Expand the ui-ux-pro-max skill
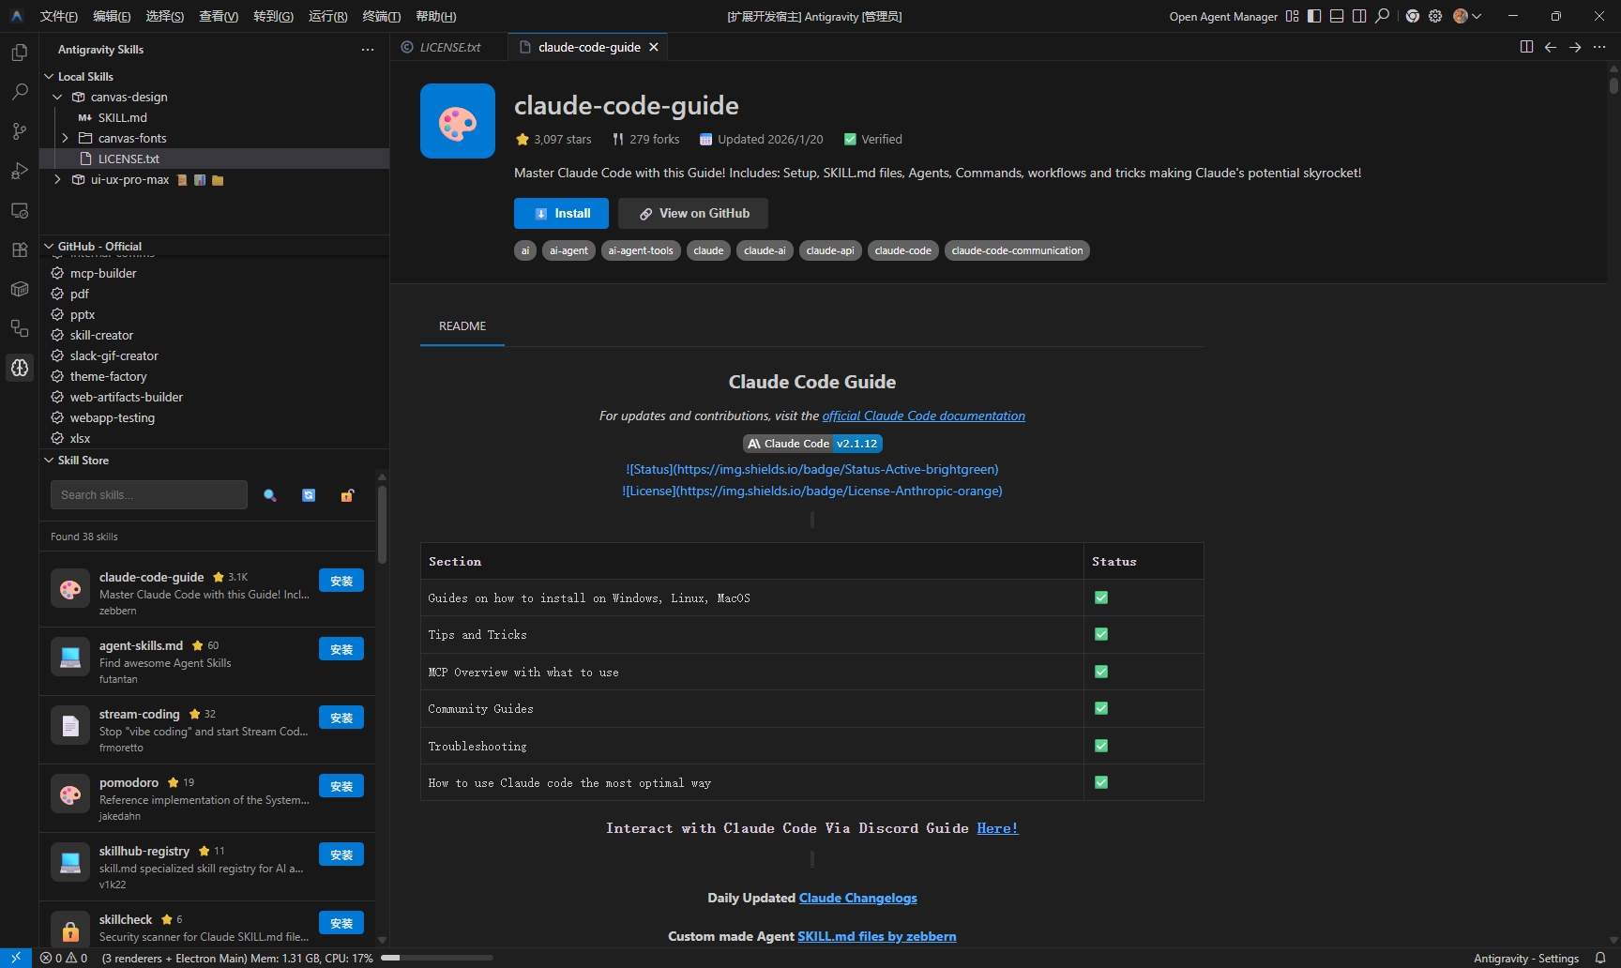This screenshot has height=968, width=1621. point(57,179)
